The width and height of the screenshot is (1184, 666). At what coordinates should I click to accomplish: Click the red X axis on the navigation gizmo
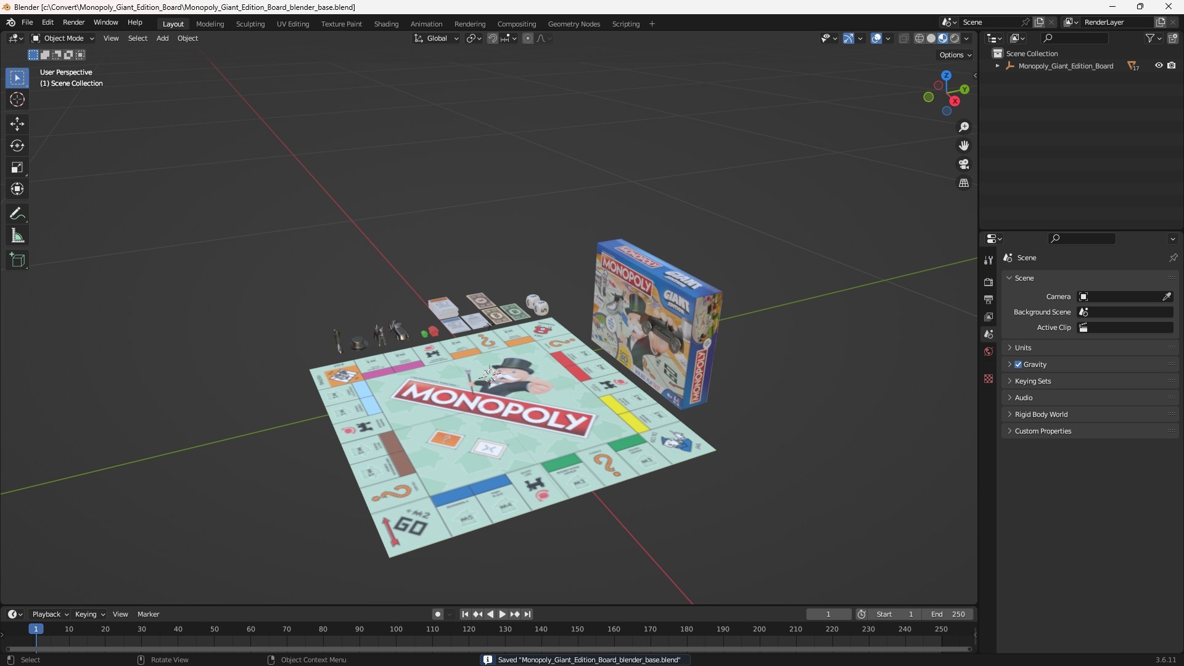tap(955, 101)
